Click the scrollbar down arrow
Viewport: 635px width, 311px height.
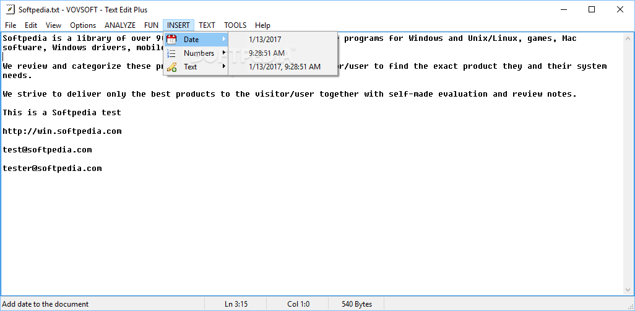click(628, 289)
